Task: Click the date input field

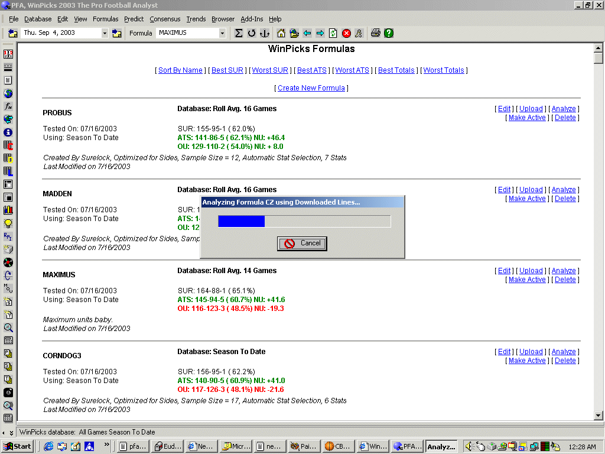Action: [61, 33]
